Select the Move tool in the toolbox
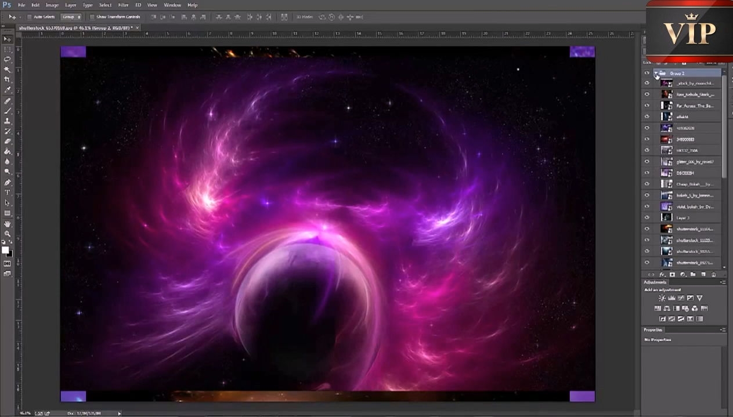 pos(7,39)
